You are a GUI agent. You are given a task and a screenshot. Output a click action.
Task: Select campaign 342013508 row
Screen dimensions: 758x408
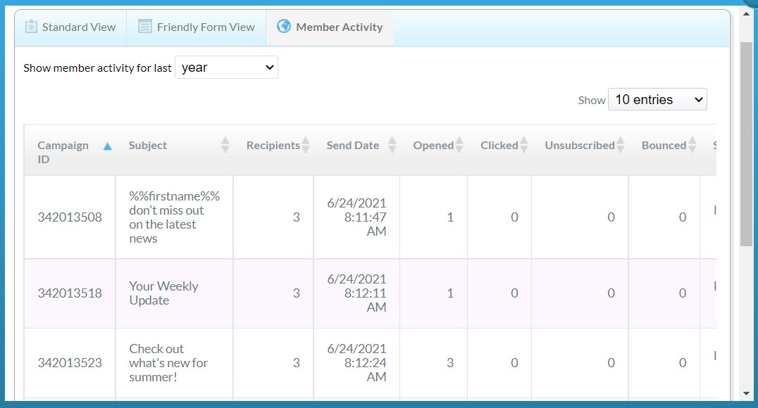(x=70, y=217)
